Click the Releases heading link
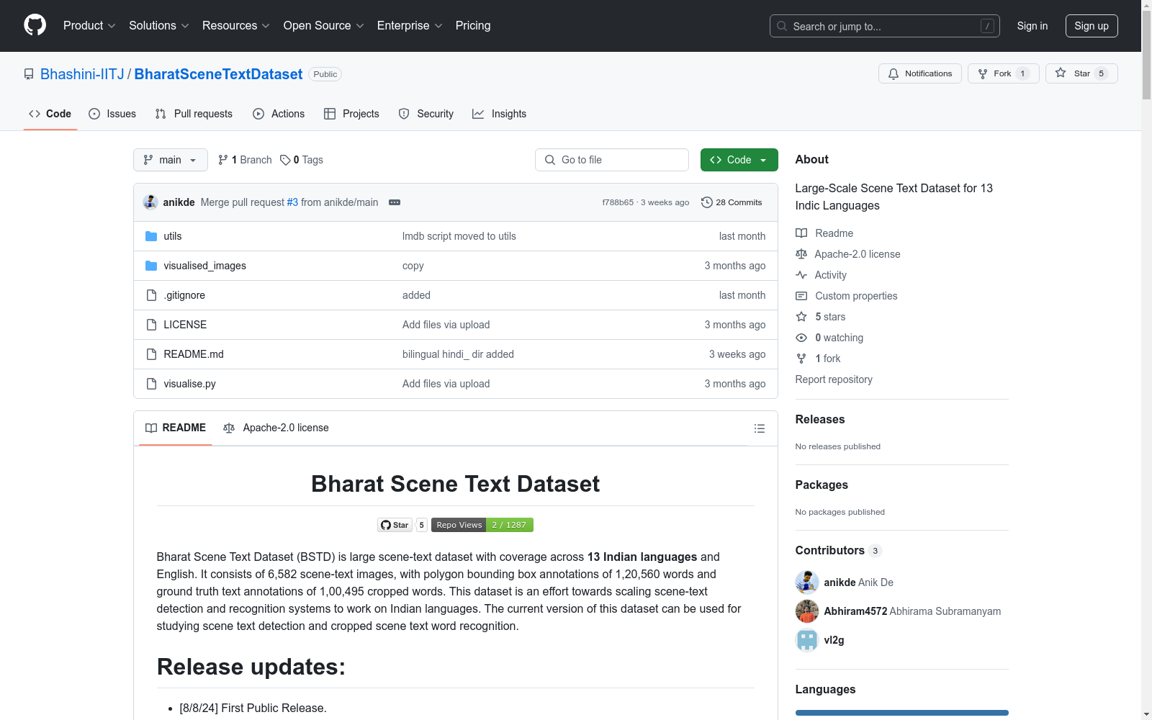Image resolution: width=1152 pixels, height=720 pixels. (x=820, y=419)
